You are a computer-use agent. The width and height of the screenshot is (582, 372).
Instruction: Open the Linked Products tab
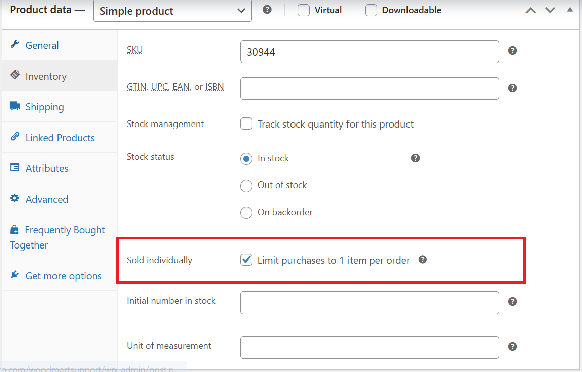(x=60, y=137)
